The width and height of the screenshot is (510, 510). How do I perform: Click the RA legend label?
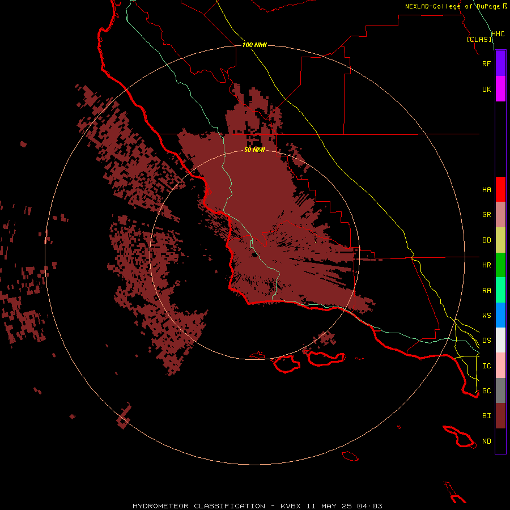486,291
